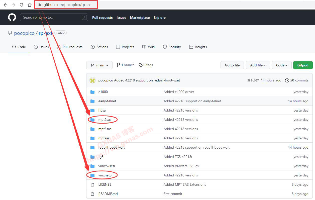Click the GitHub Octocat logo

(12, 17)
